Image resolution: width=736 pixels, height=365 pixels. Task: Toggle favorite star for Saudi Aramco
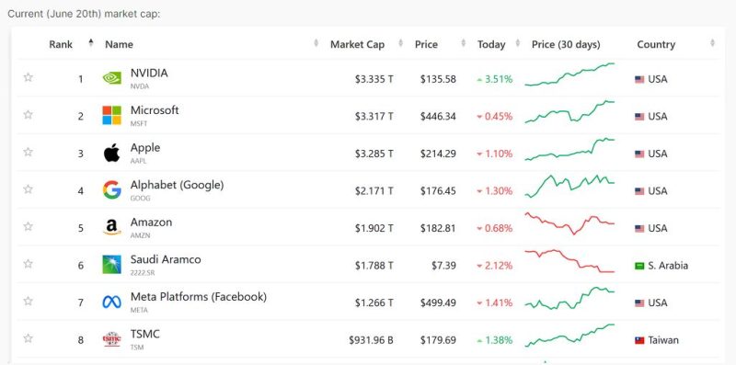coord(29,264)
